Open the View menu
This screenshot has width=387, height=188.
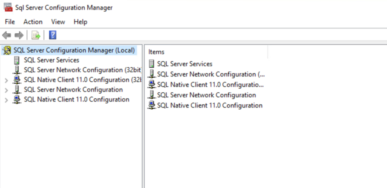point(58,22)
